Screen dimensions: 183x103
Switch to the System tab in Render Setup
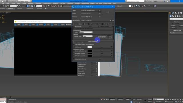[100, 24]
